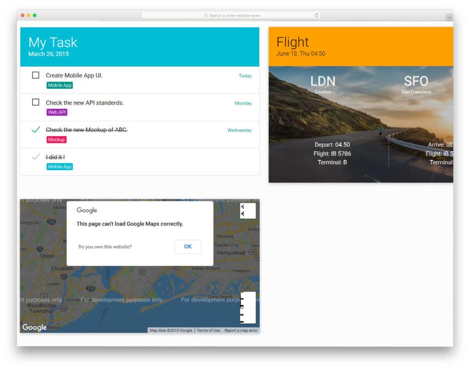Open the Terms of Use map link

tap(208, 330)
